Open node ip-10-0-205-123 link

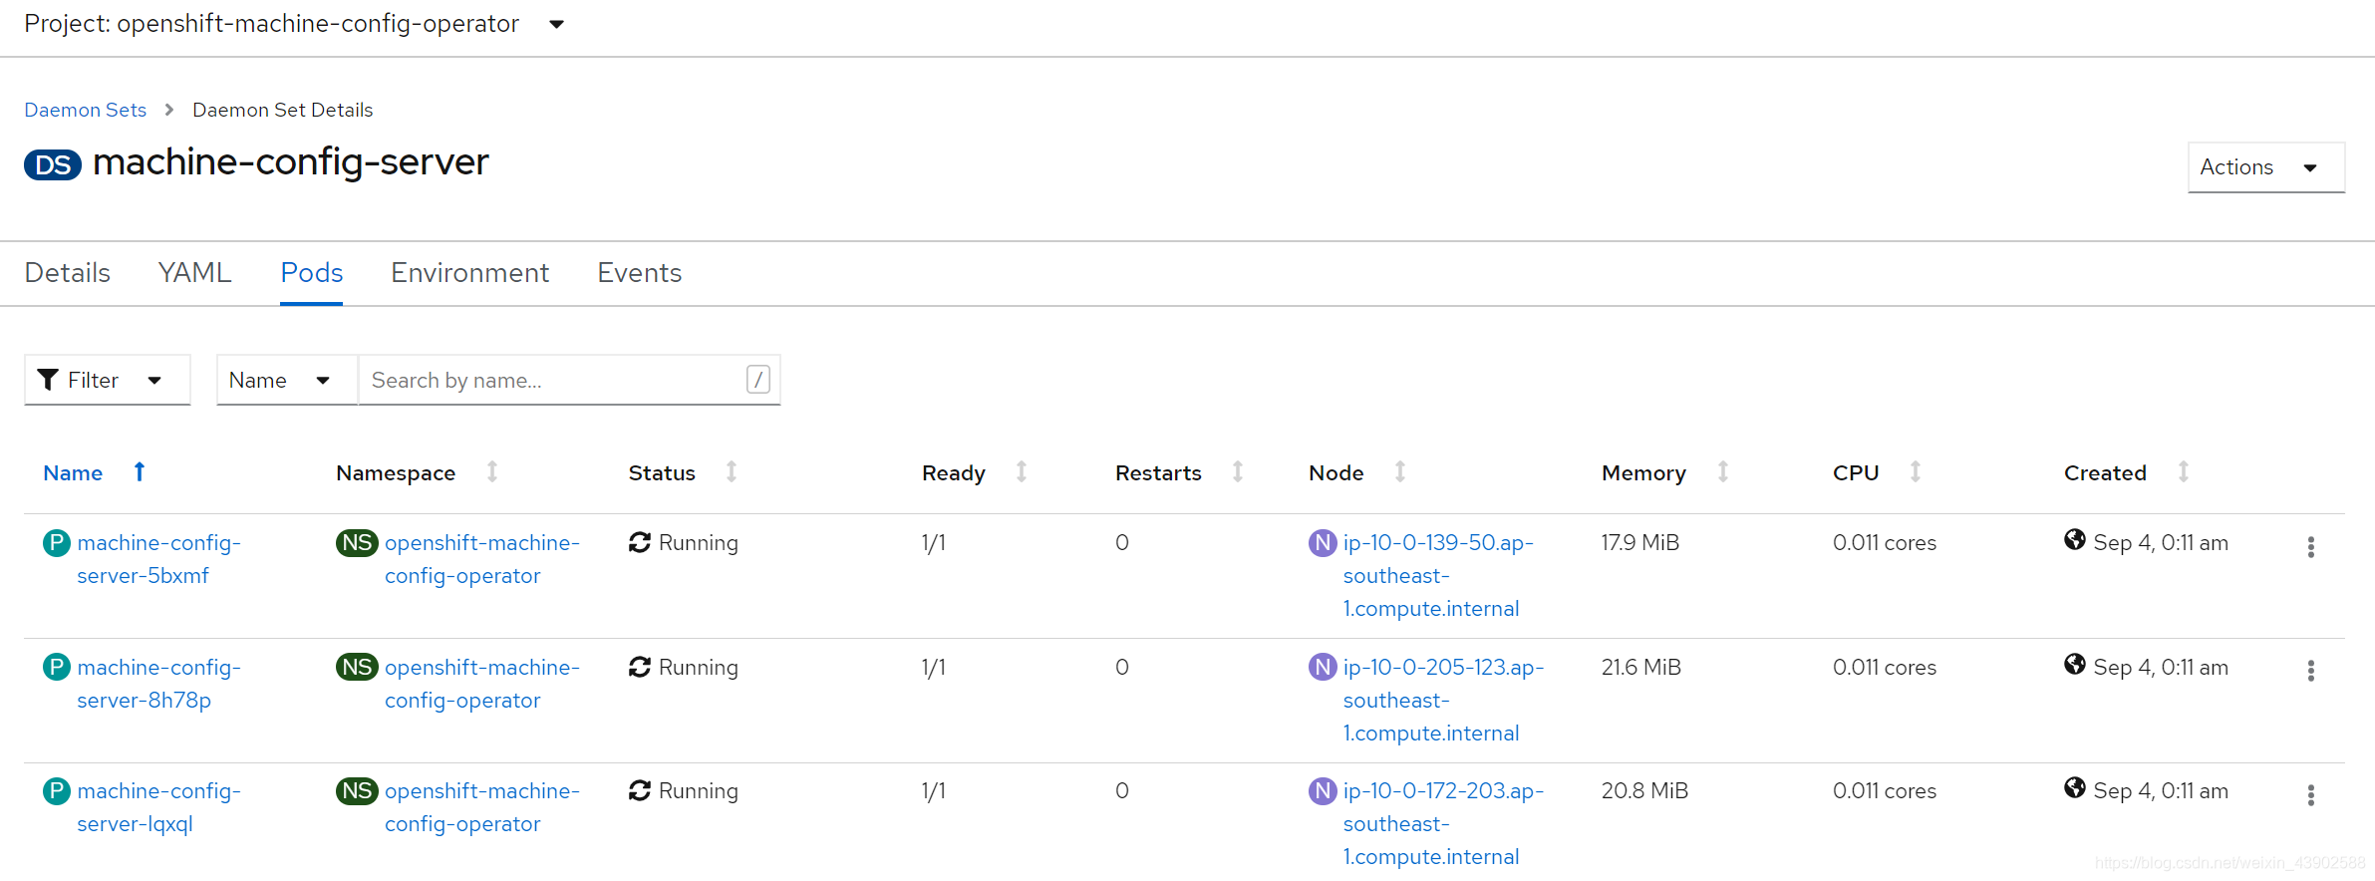pos(1443,700)
